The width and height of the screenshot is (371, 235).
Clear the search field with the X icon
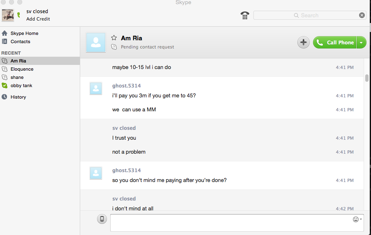point(362,15)
